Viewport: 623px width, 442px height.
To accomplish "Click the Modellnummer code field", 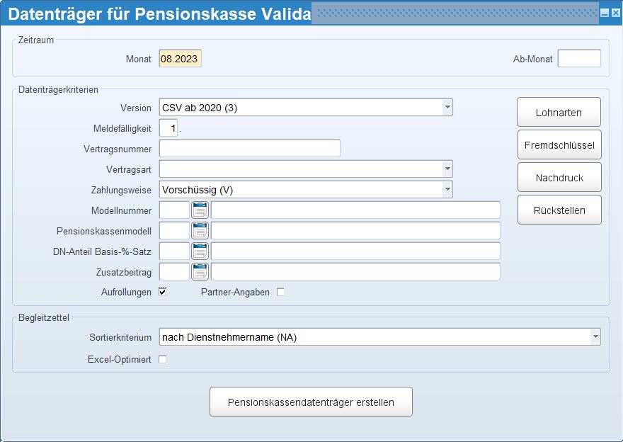I will tap(174, 210).
